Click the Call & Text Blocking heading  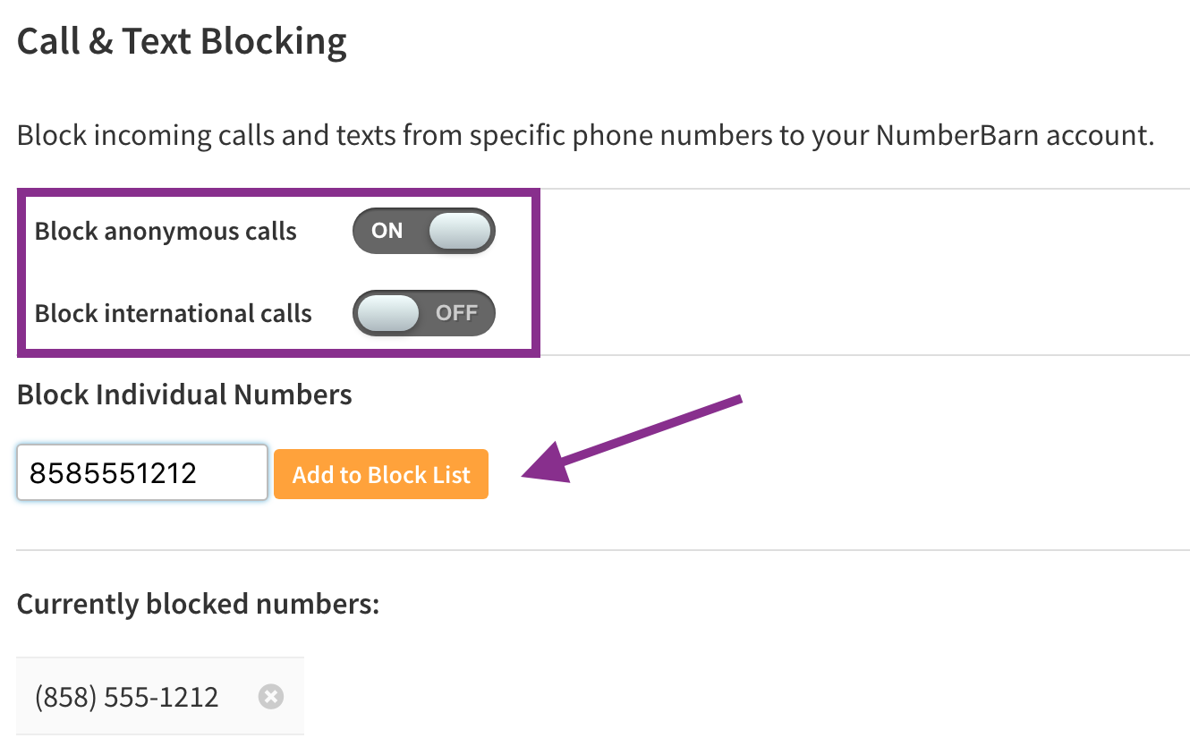click(182, 42)
